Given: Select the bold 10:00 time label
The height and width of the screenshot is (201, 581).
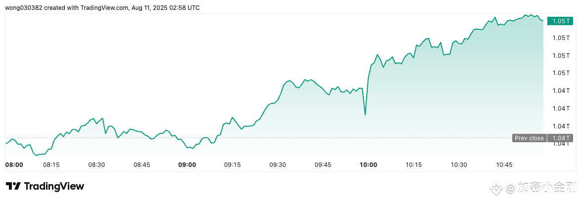Looking at the screenshot, I should tap(368, 165).
